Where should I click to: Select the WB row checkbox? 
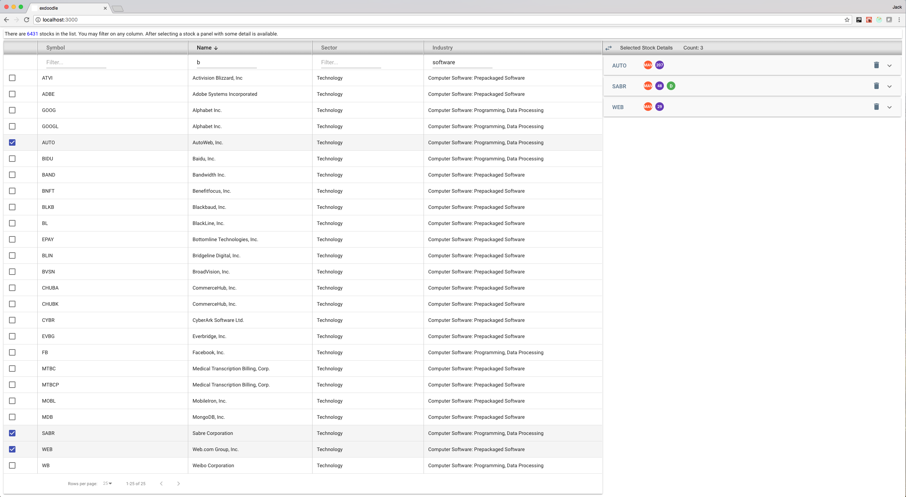click(12, 465)
